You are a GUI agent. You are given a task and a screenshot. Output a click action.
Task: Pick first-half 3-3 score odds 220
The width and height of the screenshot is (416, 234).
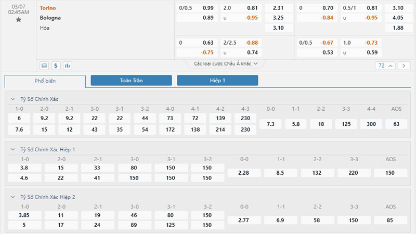pyautogui.click(x=354, y=173)
